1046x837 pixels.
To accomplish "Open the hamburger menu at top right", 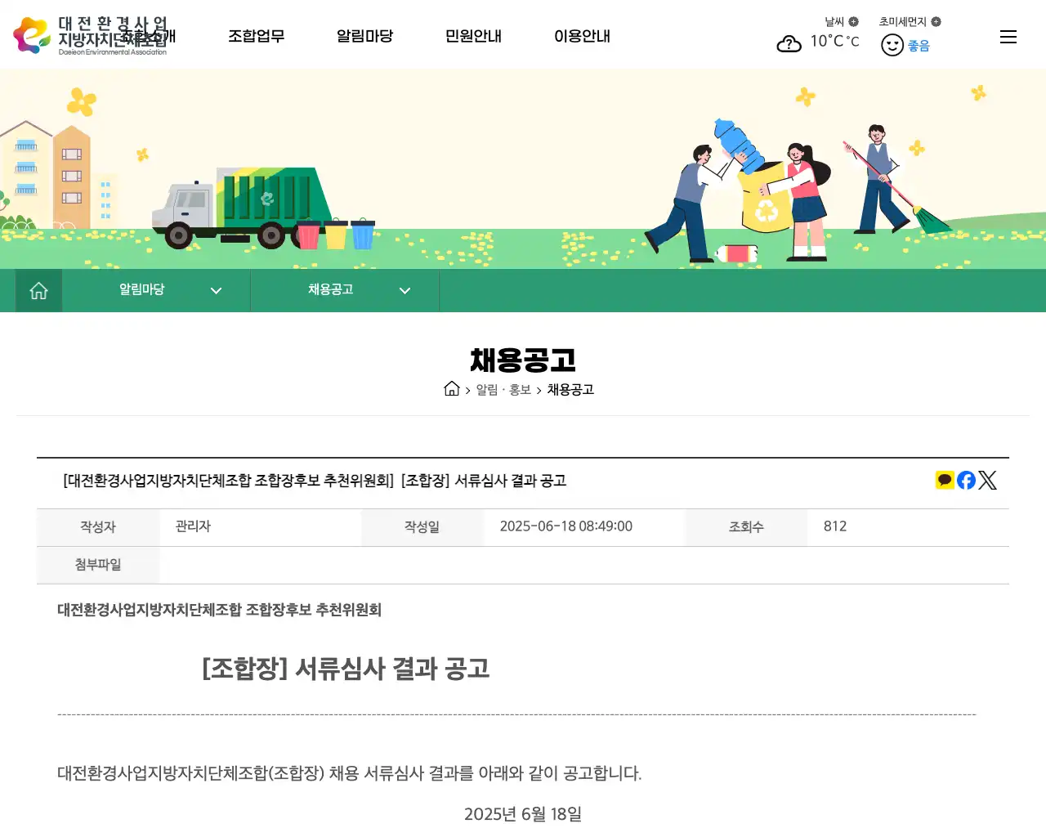I will pyautogui.click(x=1008, y=36).
